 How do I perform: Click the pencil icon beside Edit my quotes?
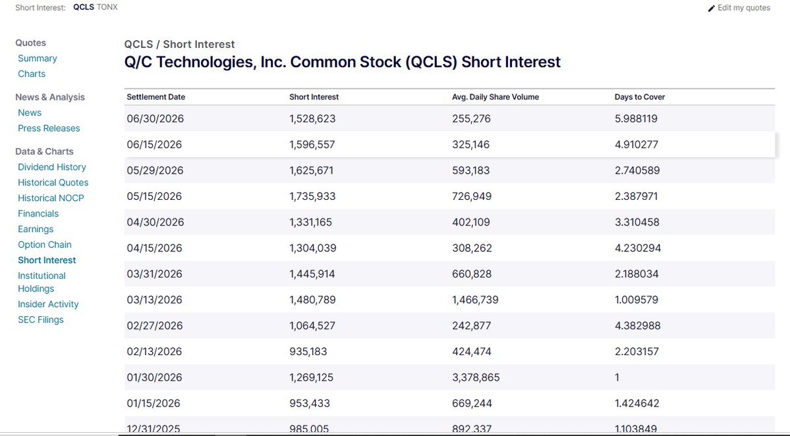(712, 8)
